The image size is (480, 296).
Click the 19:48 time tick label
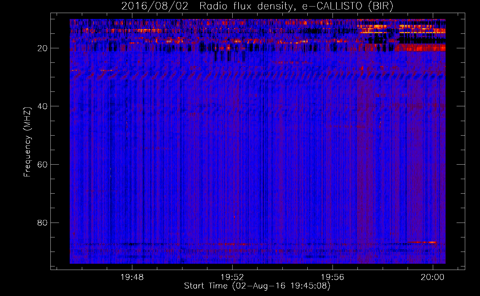[132, 277]
